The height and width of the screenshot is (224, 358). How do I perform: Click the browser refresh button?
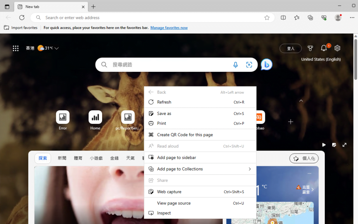point(22,17)
